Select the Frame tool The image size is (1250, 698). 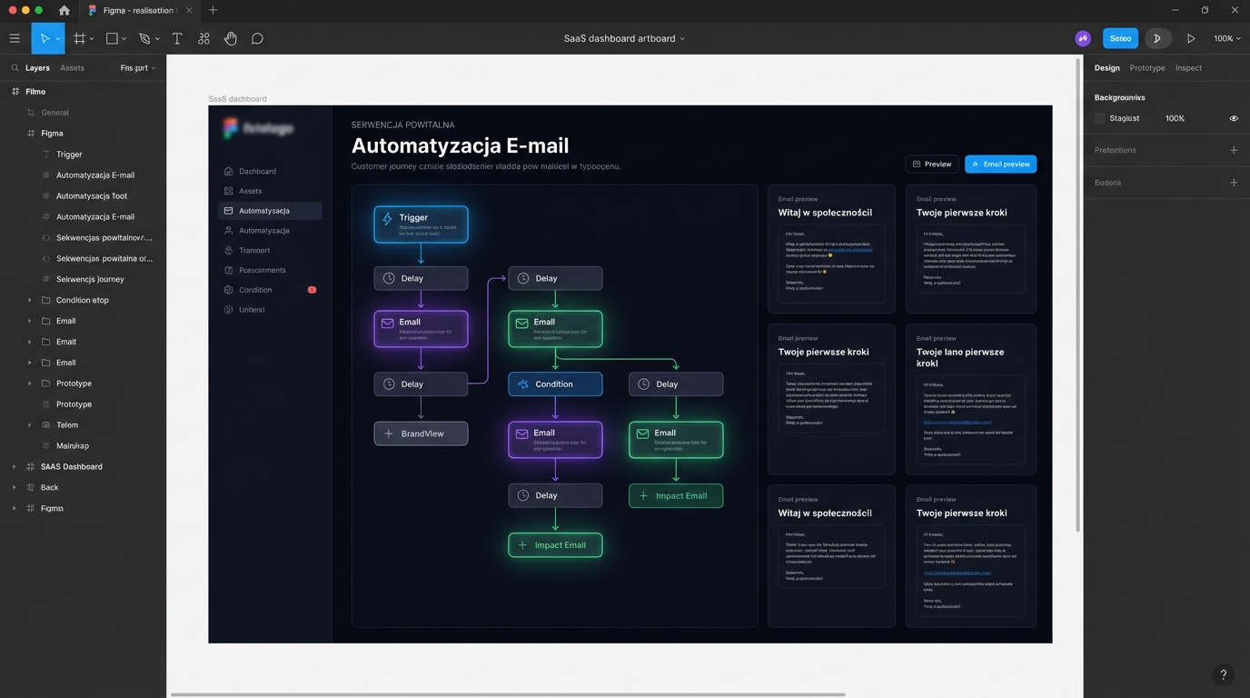(x=80, y=39)
